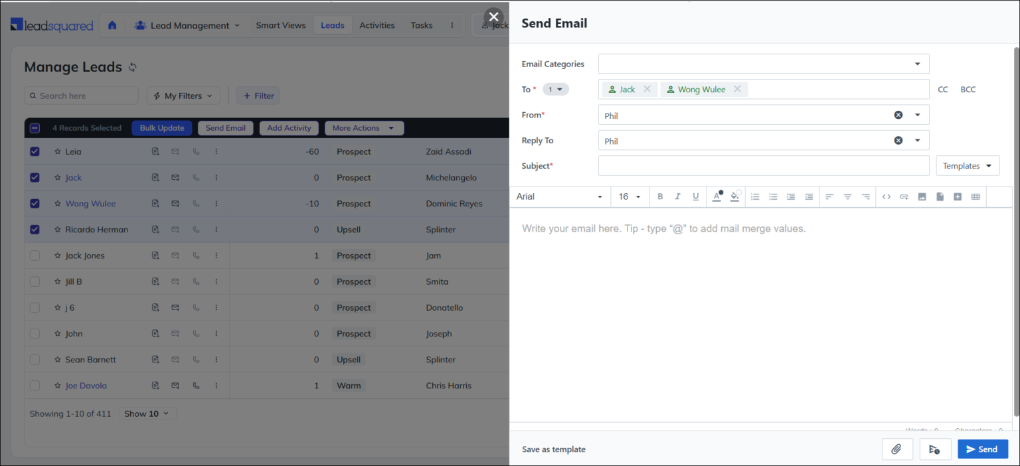Check the Jack Jones lead checkbox
Image resolution: width=1020 pixels, height=466 pixels.
35,256
